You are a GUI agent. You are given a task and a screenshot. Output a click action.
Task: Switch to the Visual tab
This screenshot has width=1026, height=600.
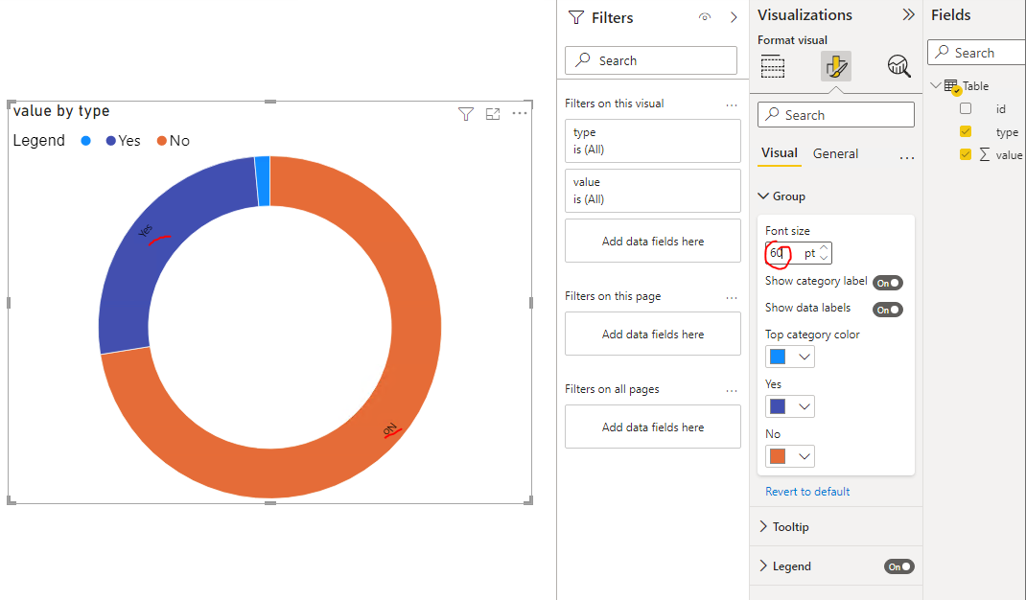point(780,153)
